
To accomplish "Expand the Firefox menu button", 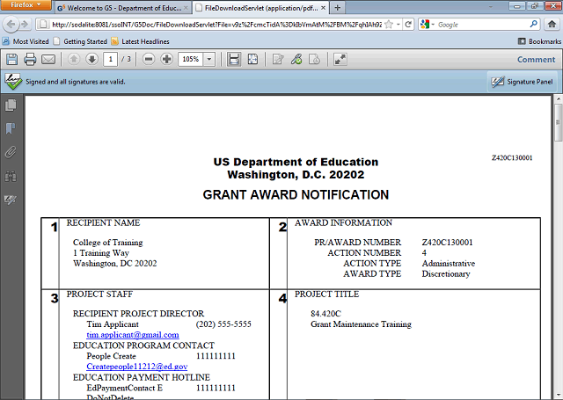I will click(26, 5).
